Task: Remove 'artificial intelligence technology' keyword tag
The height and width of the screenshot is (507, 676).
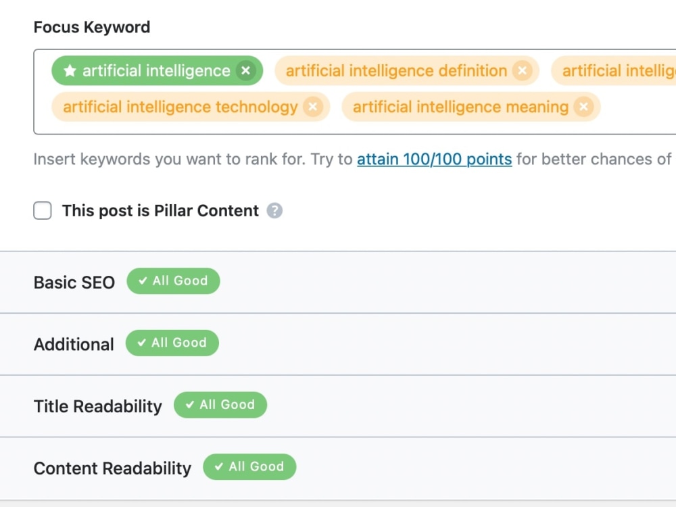Action: click(x=313, y=107)
